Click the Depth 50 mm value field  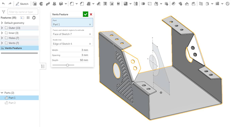[74, 60]
